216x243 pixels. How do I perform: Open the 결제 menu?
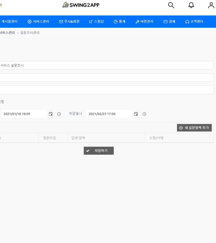pyautogui.click(x=169, y=22)
